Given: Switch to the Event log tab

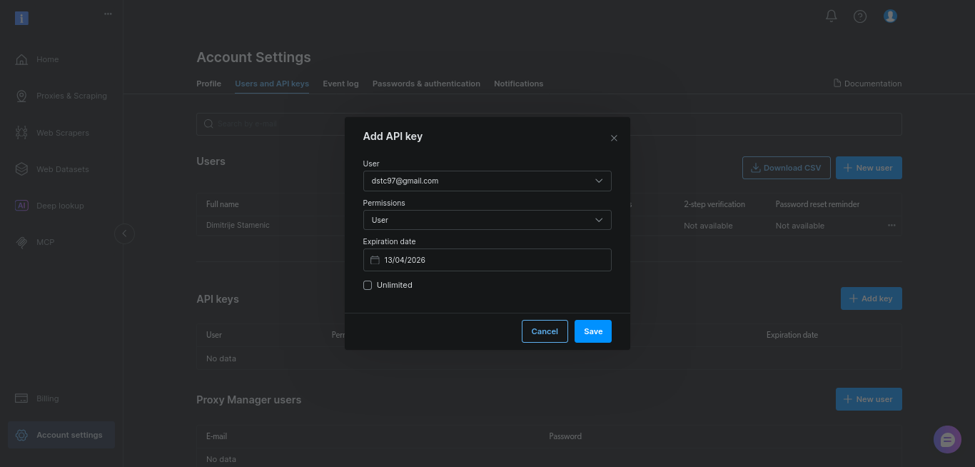Looking at the screenshot, I should pos(340,84).
